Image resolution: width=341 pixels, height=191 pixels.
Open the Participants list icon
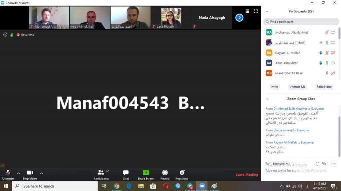point(101,173)
